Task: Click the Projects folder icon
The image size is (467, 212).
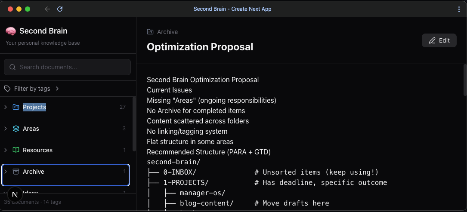Action: click(x=16, y=107)
